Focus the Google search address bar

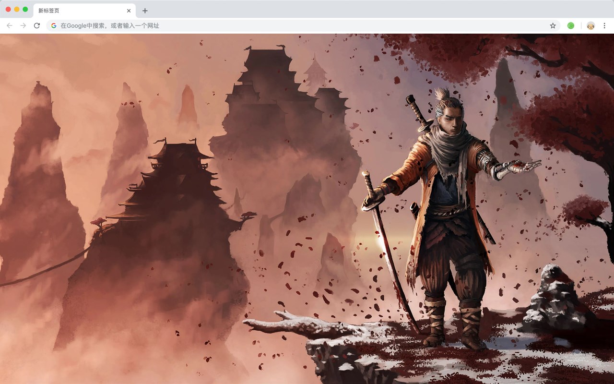point(303,25)
